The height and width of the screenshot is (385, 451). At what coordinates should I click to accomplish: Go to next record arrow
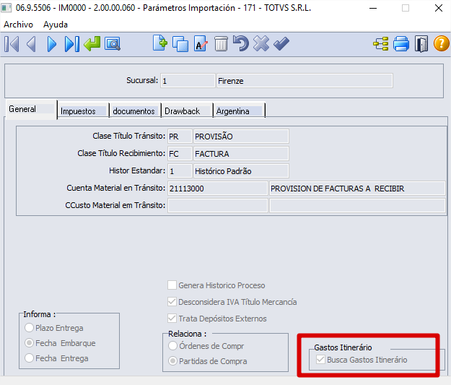click(52, 44)
